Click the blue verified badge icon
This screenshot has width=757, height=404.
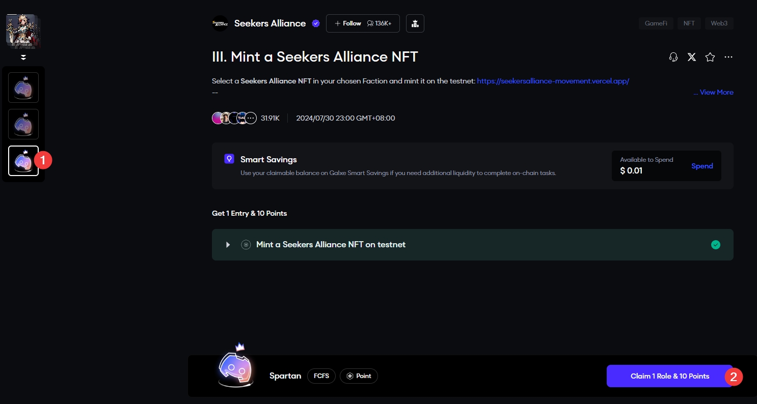(x=316, y=23)
